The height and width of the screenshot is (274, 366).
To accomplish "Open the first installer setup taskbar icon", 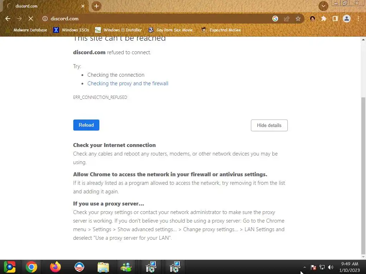I will pos(151,267).
